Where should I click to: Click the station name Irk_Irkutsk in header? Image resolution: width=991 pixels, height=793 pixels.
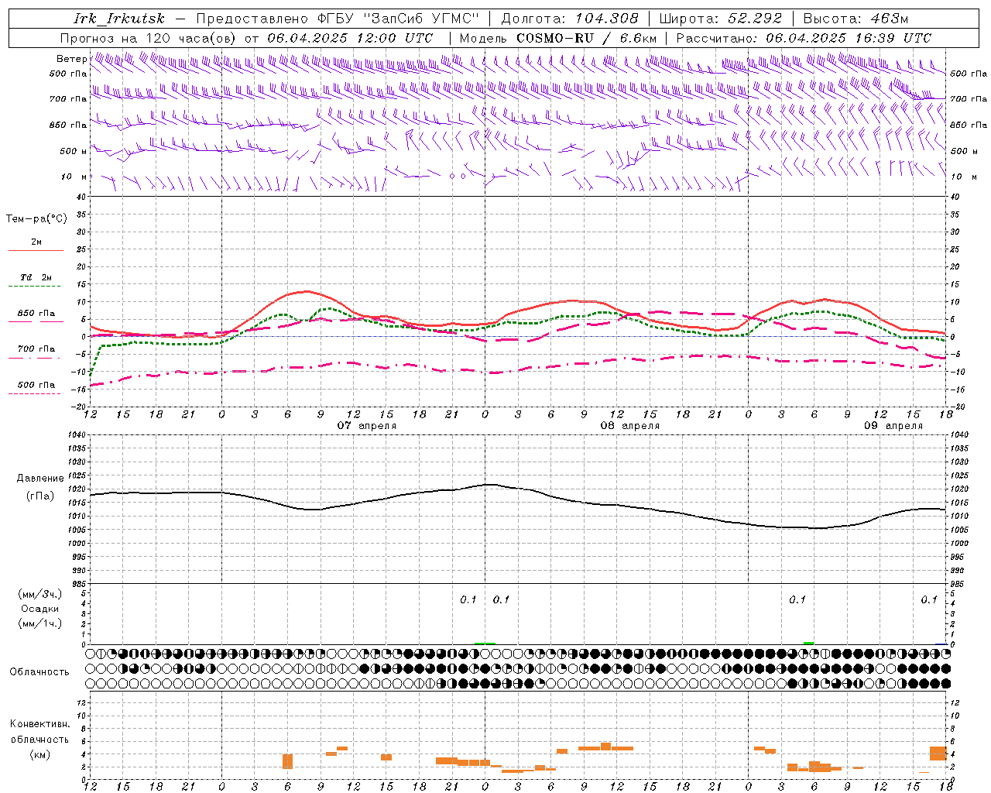pos(119,19)
